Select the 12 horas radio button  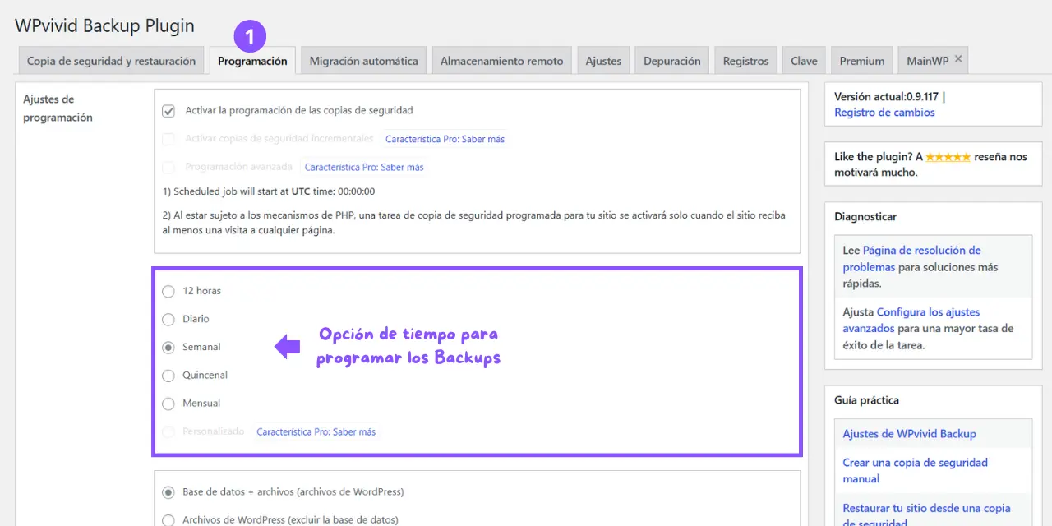(168, 291)
